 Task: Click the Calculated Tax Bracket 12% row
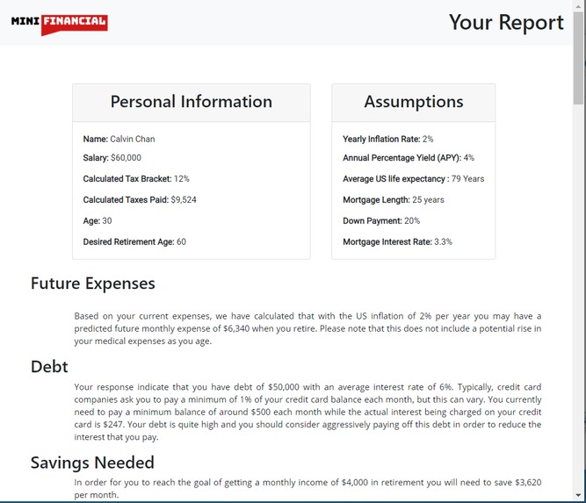click(x=136, y=179)
